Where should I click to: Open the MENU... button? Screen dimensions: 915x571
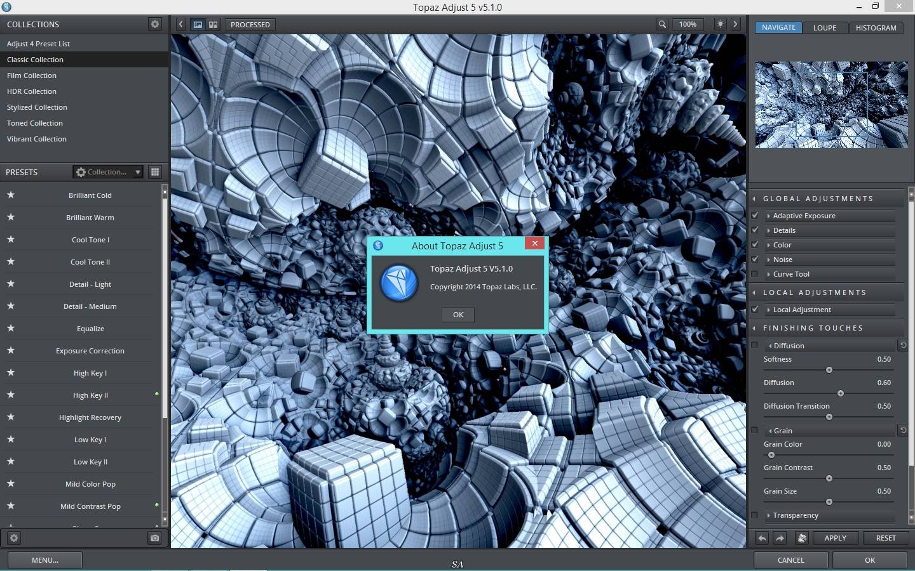[45, 560]
